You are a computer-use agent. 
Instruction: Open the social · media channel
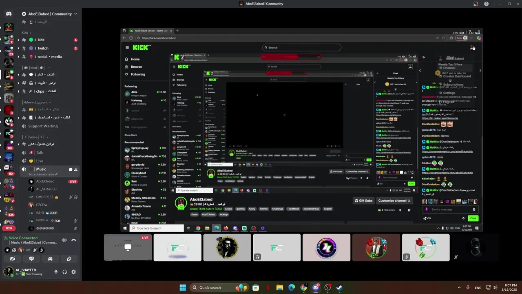click(50, 57)
